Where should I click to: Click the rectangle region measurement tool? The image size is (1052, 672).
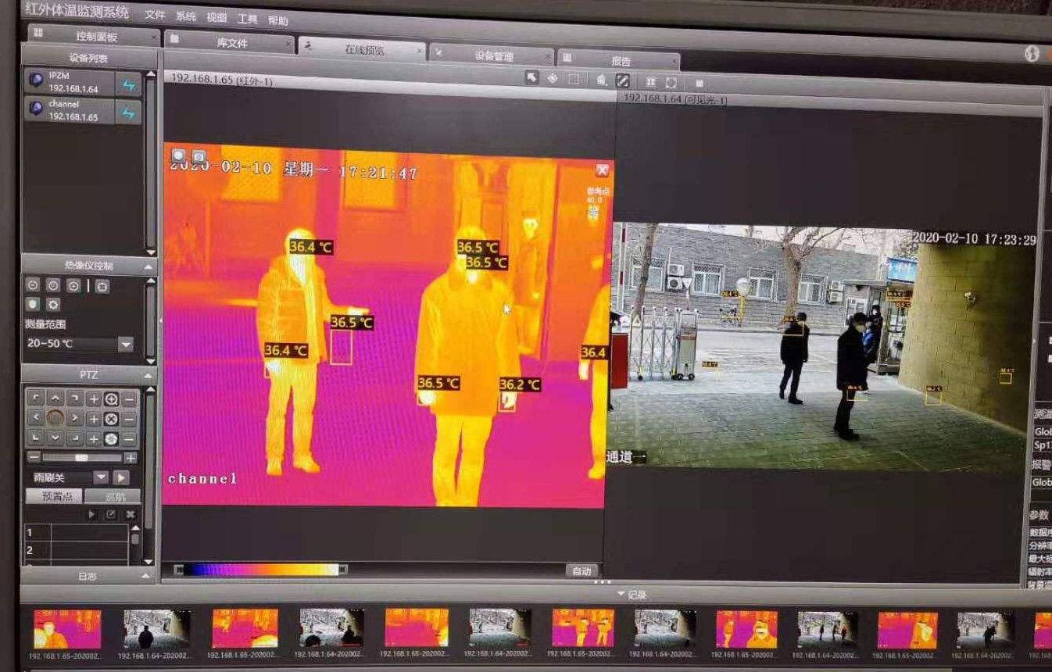pos(574,79)
